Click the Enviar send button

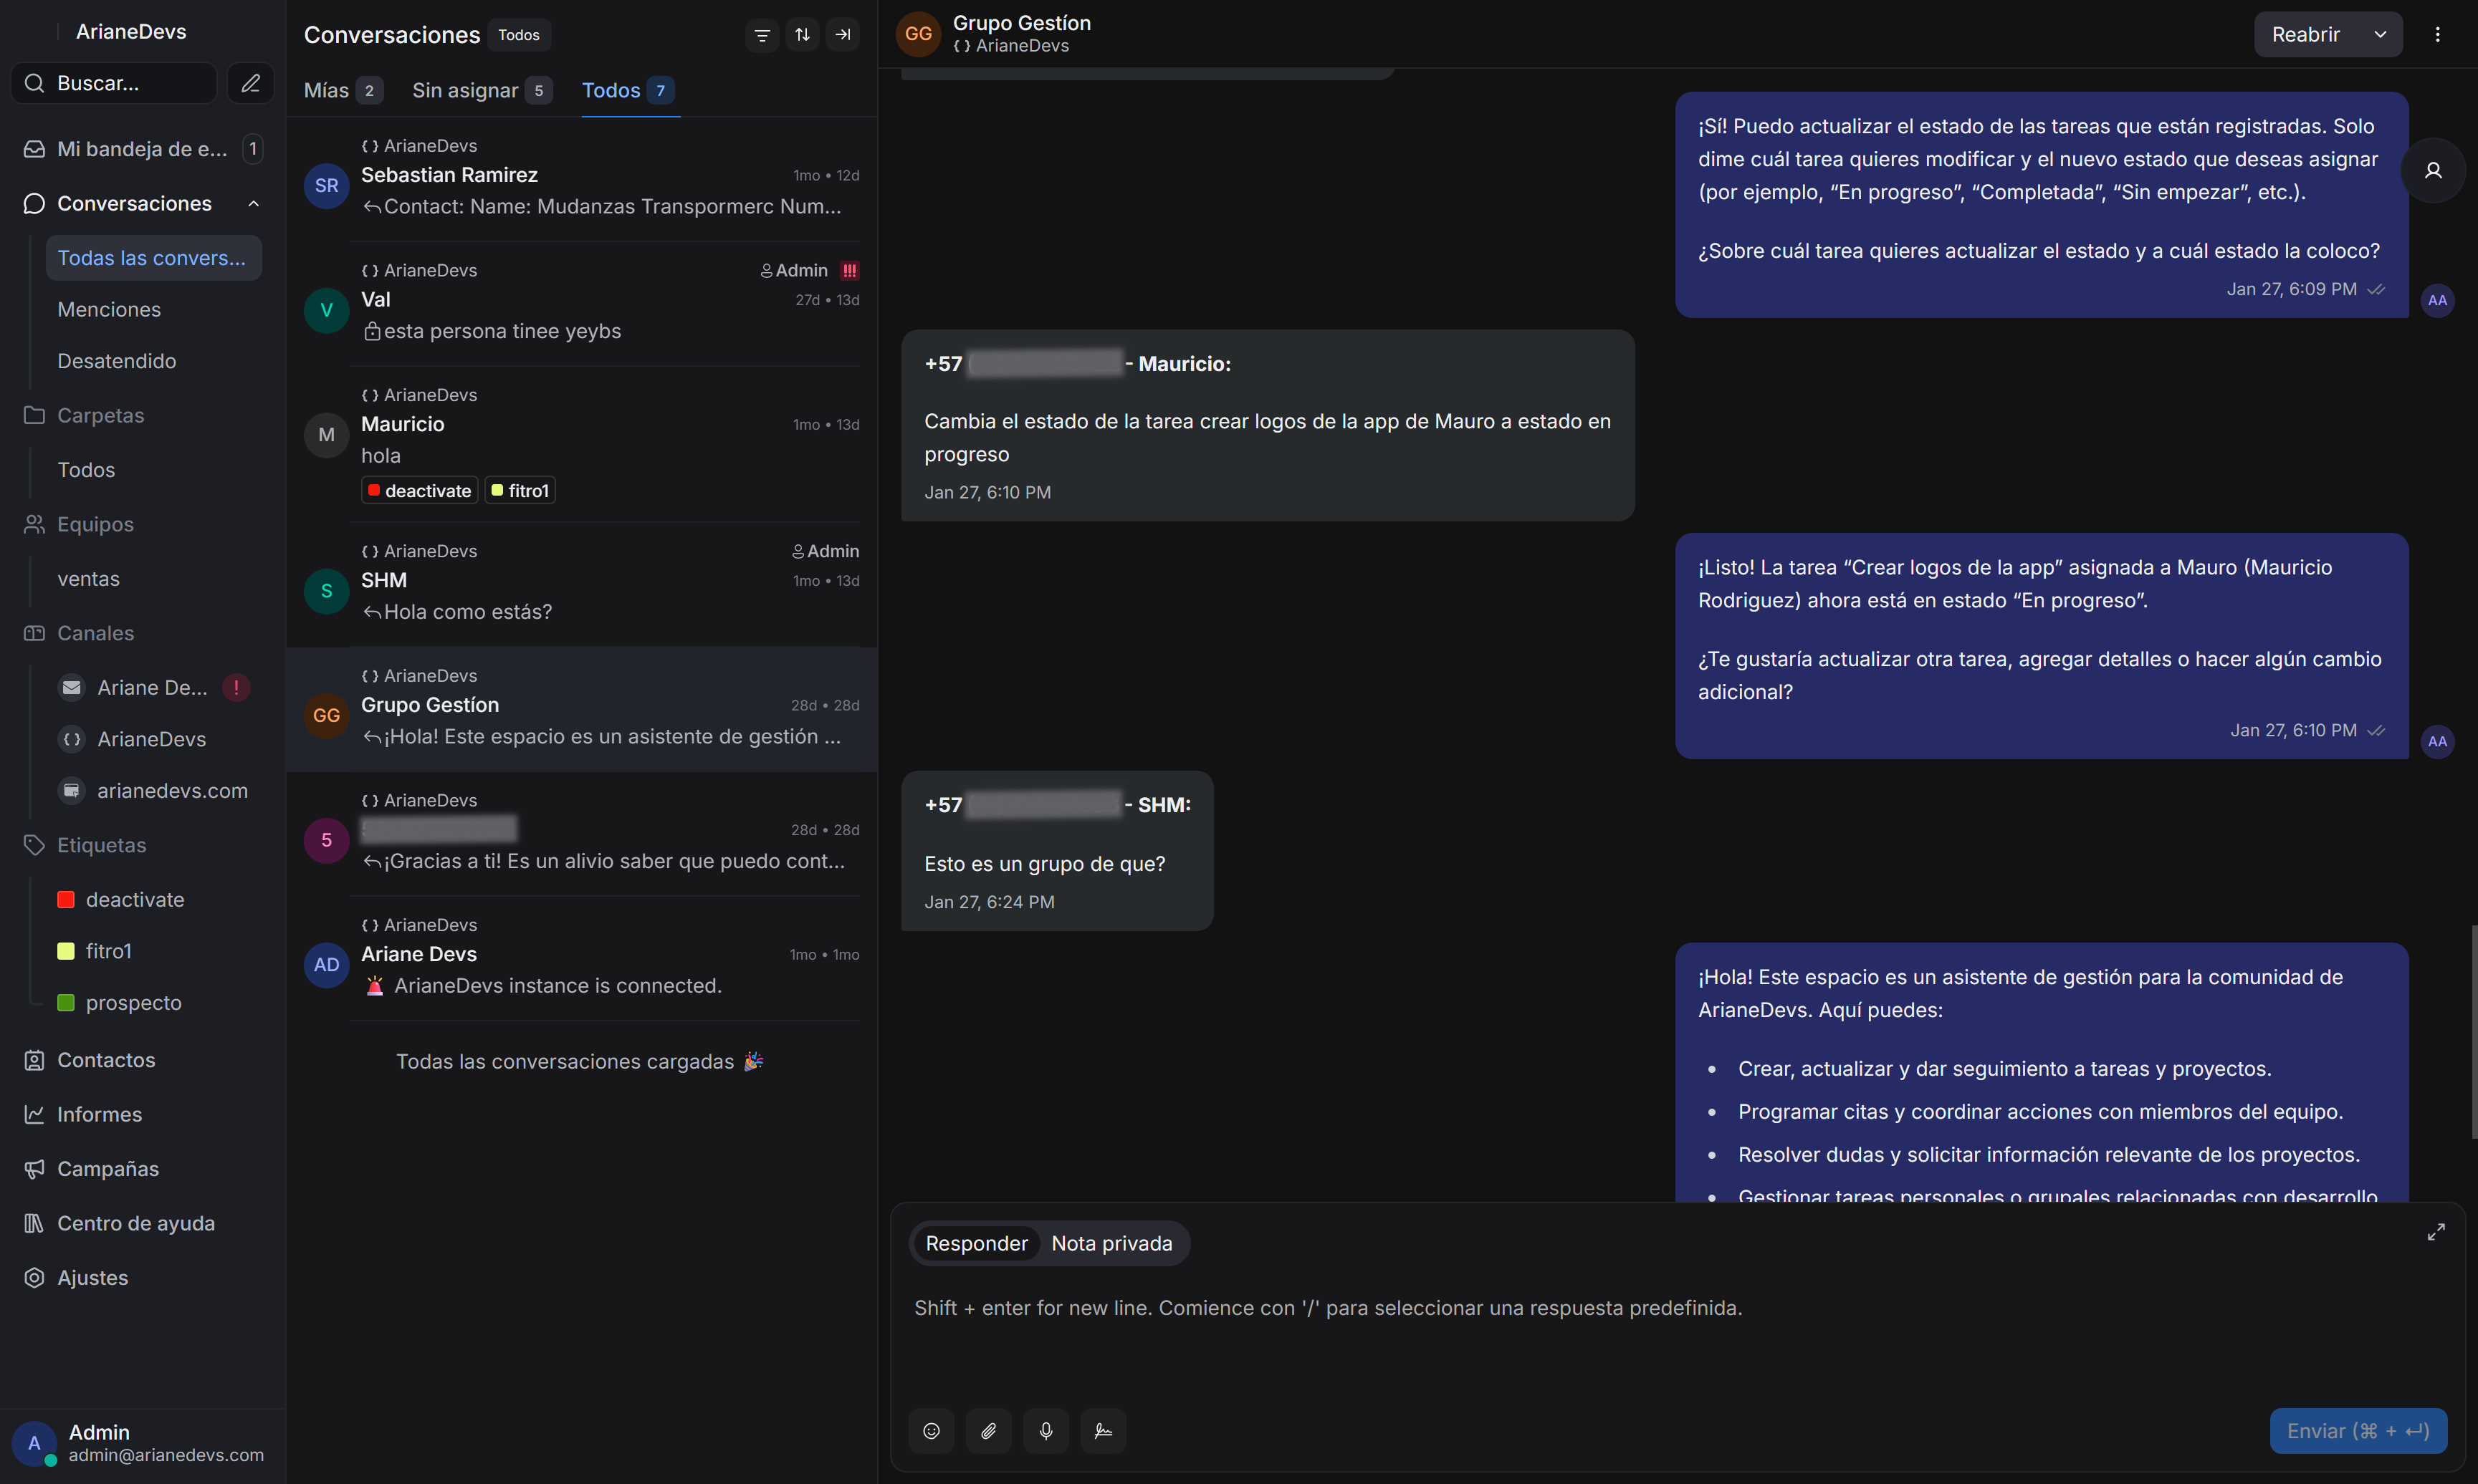click(2357, 1431)
